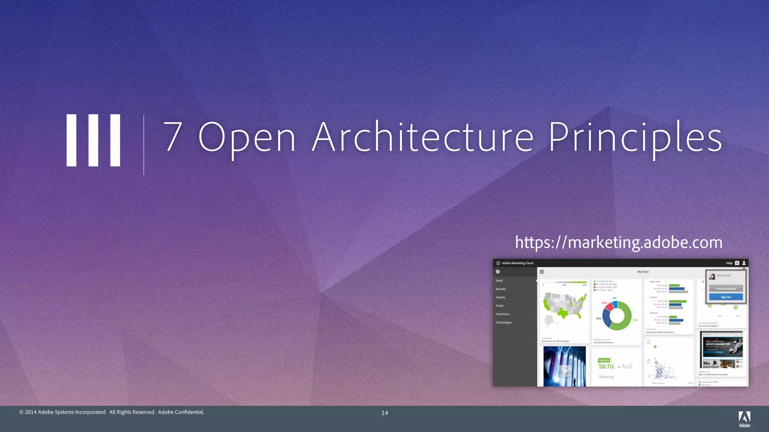Open the Page Views bar chart card

click(x=669, y=307)
